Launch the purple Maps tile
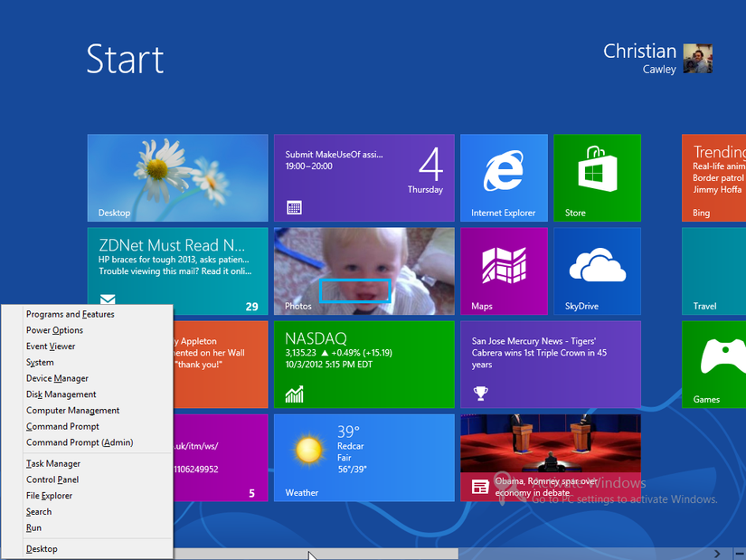The width and height of the screenshot is (746, 560). [504, 271]
